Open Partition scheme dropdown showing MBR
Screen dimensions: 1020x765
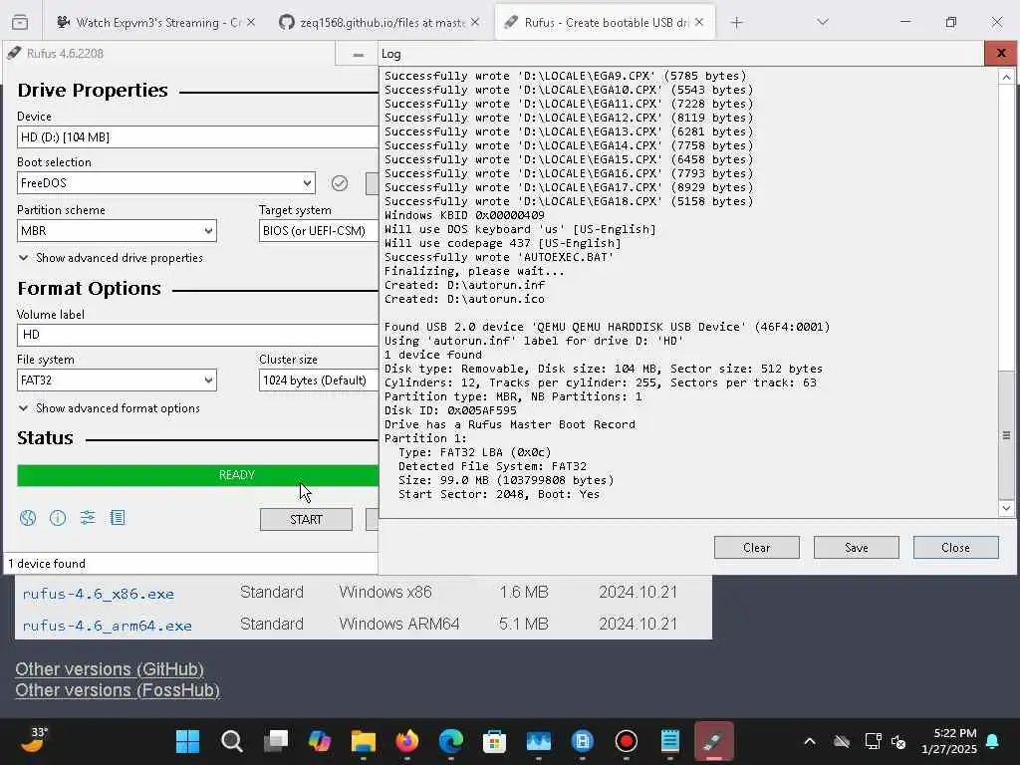(117, 231)
